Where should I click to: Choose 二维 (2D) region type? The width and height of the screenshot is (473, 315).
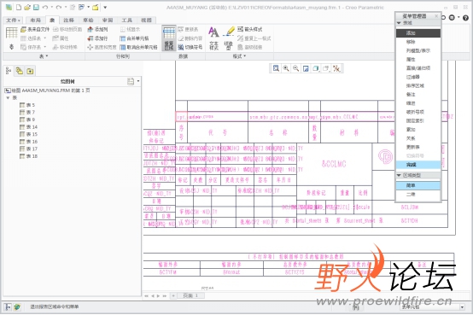point(418,194)
